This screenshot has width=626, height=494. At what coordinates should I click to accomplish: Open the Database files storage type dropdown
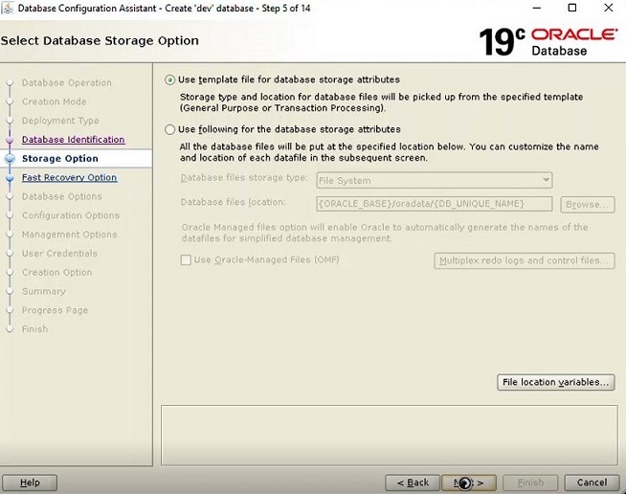coord(435,181)
